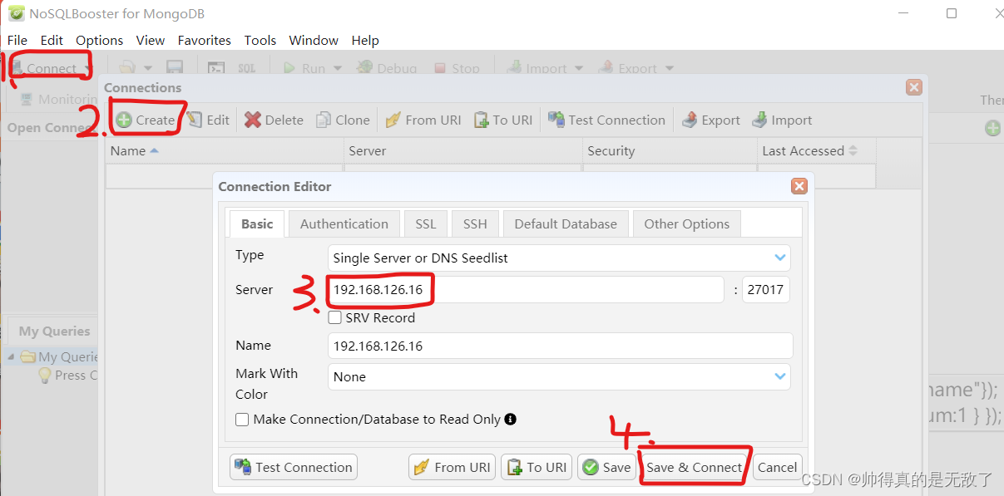Open the Type dropdown

[559, 258]
